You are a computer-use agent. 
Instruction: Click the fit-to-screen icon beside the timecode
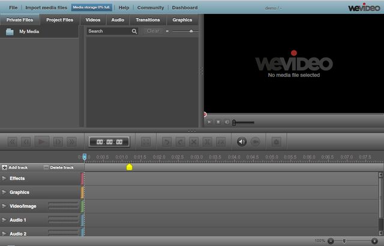(x=146, y=142)
